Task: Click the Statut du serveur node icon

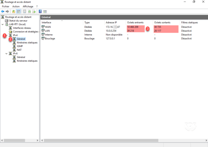Action: pyautogui.click(x=7, y=21)
